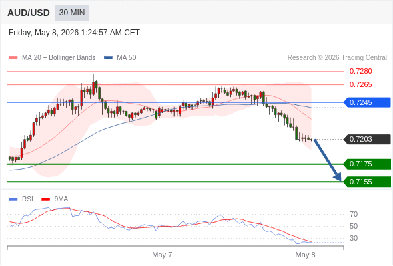Click the green 0.7155 support tag
Viewport: 393px width, 266px height.
(367, 182)
